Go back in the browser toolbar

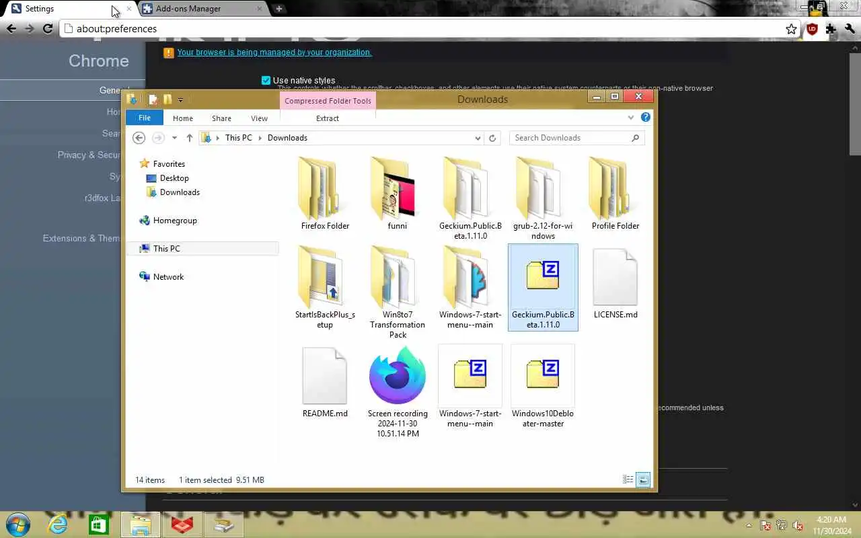pos(11,29)
